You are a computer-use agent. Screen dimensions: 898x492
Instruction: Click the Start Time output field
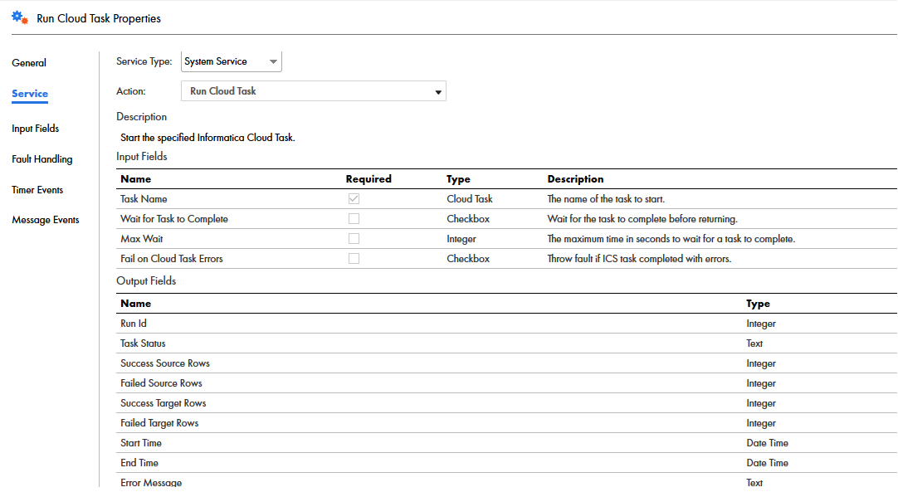point(141,443)
